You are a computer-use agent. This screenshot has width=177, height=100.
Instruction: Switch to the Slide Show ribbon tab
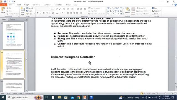[58, 5]
